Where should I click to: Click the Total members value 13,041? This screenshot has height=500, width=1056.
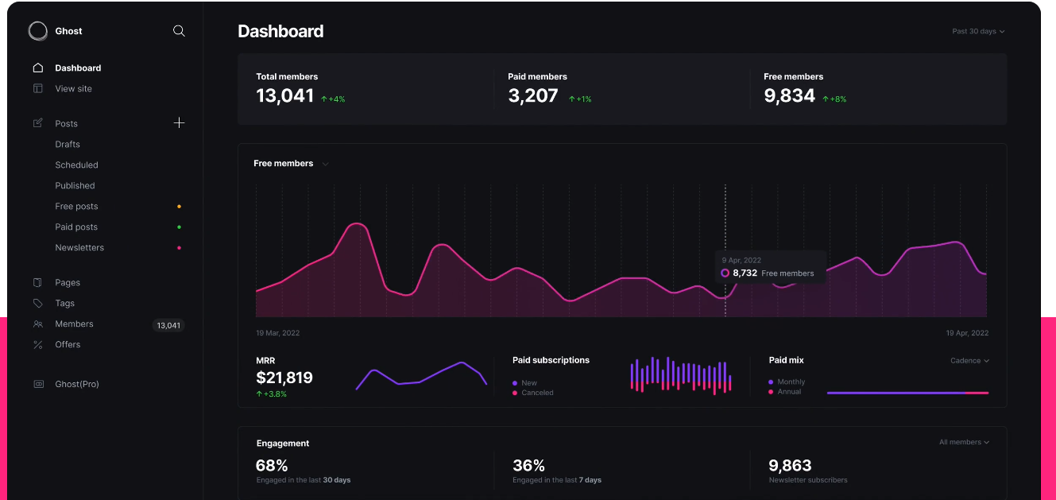[x=285, y=96]
